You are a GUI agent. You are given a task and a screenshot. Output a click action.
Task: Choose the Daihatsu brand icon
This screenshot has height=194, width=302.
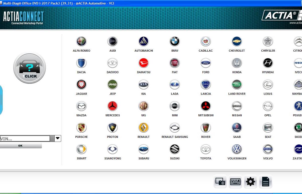(144, 63)
